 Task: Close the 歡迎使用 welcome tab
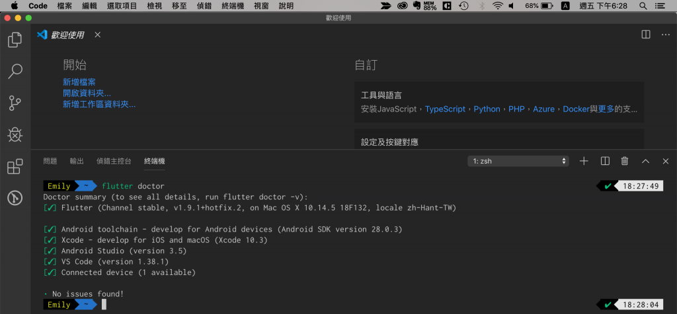tap(98, 35)
